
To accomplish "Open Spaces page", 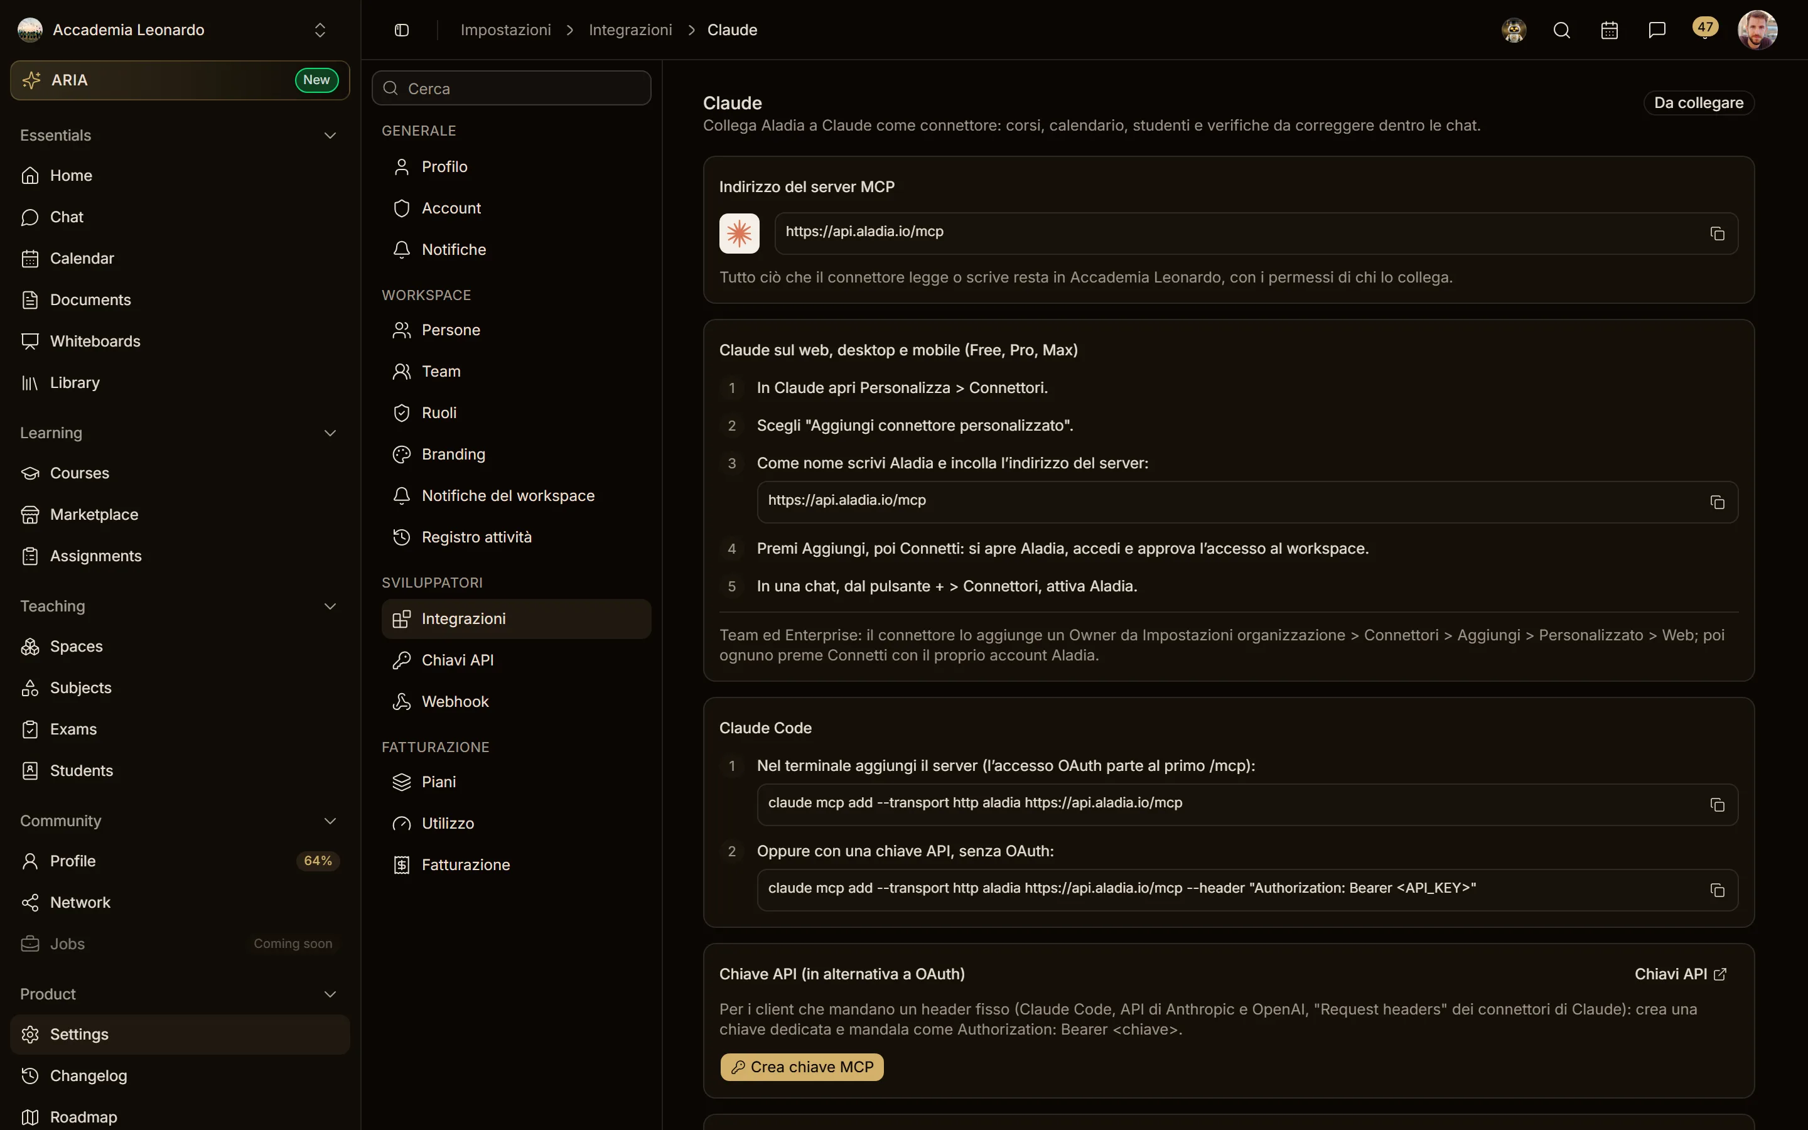I will click(x=180, y=647).
